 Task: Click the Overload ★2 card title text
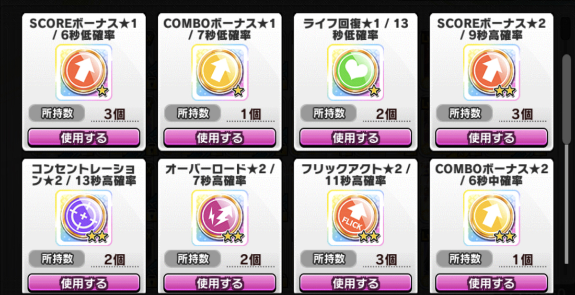click(x=219, y=175)
